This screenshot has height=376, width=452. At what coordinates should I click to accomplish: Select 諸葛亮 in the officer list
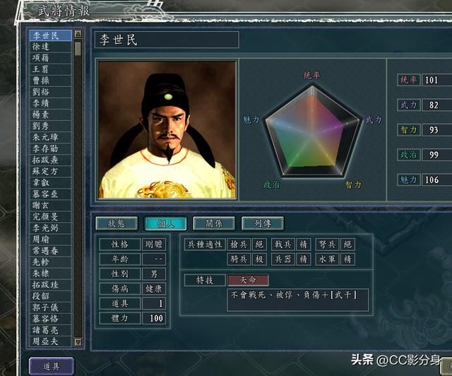(x=50, y=330)
